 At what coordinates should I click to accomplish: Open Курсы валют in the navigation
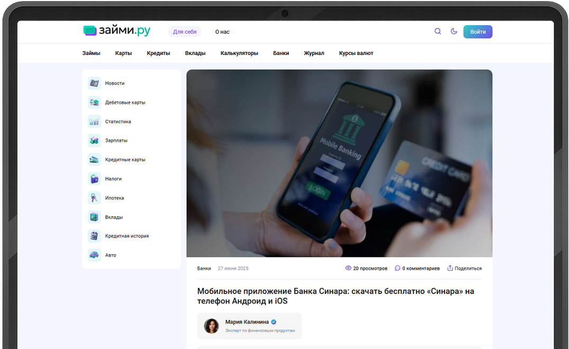[356, 53]
